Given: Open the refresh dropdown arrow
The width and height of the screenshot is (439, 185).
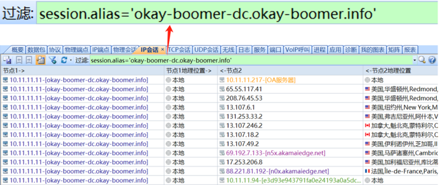Looking at the screenshot, I should click(71, 60).
